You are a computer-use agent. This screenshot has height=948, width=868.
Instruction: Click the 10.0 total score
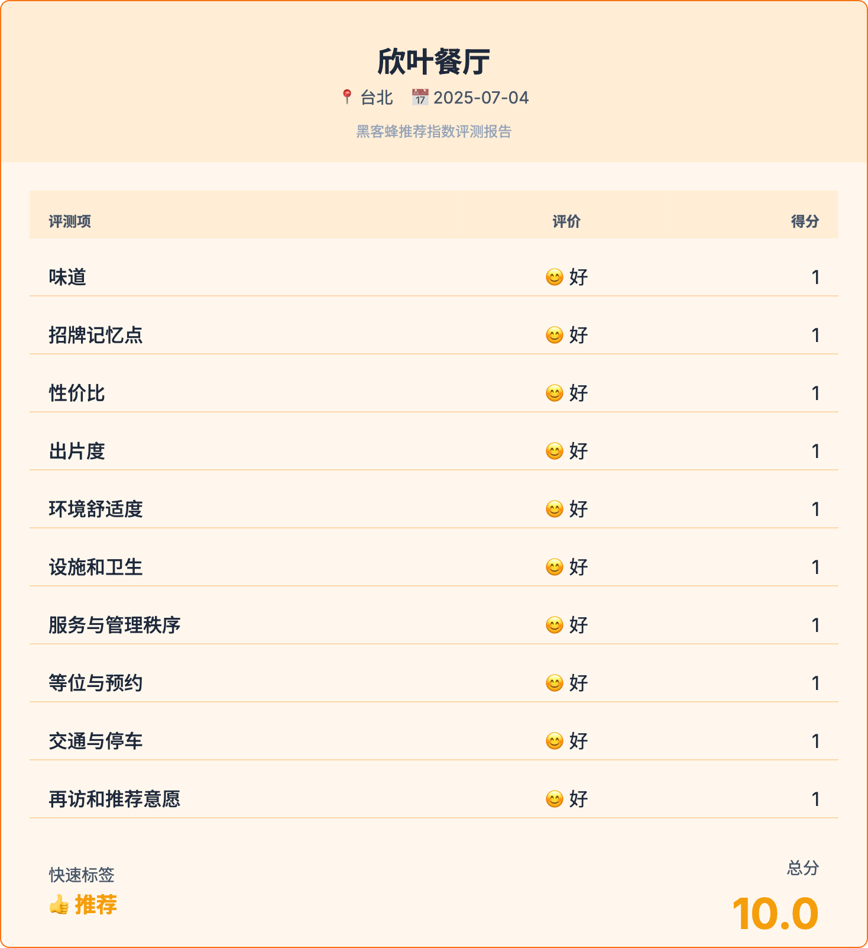coord(775,914)
